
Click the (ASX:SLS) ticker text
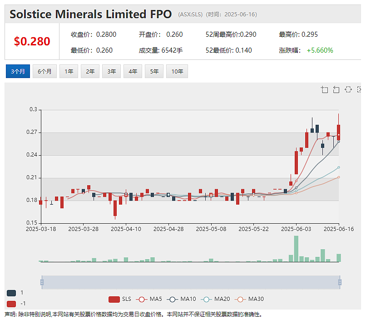click(190, 15)
